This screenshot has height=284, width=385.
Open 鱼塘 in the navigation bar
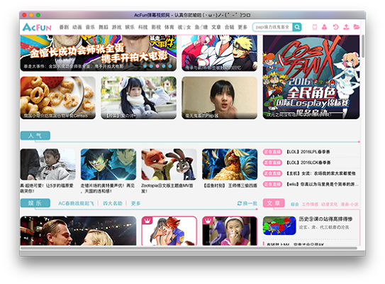point(201,27)
